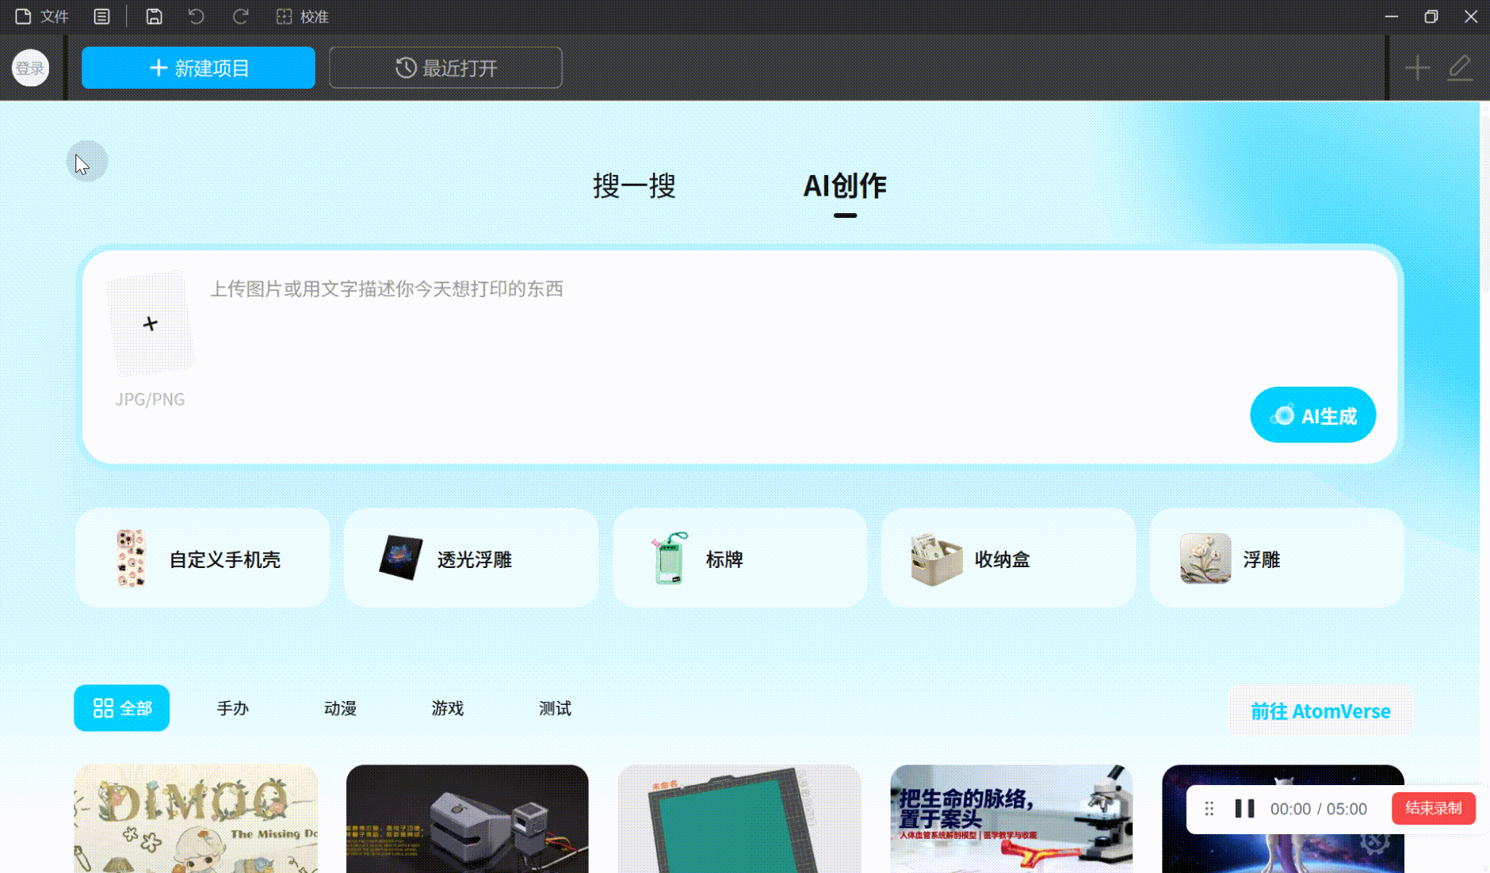Screen dimensions: 1490x873
Task: Click the undo arrow icon
Action: [x=197, y=17]
